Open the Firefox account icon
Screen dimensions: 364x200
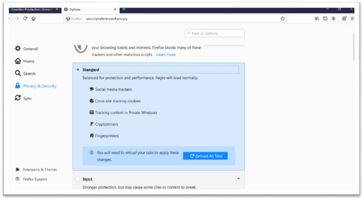(333, 19)
